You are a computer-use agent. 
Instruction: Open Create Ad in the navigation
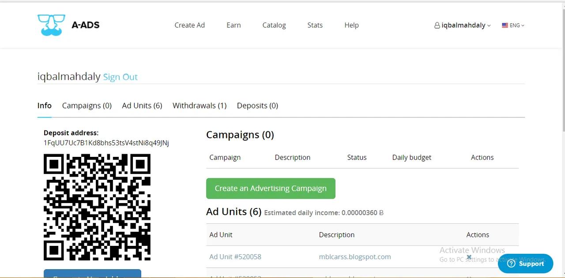pyautogui.click(x=190, y=25)
